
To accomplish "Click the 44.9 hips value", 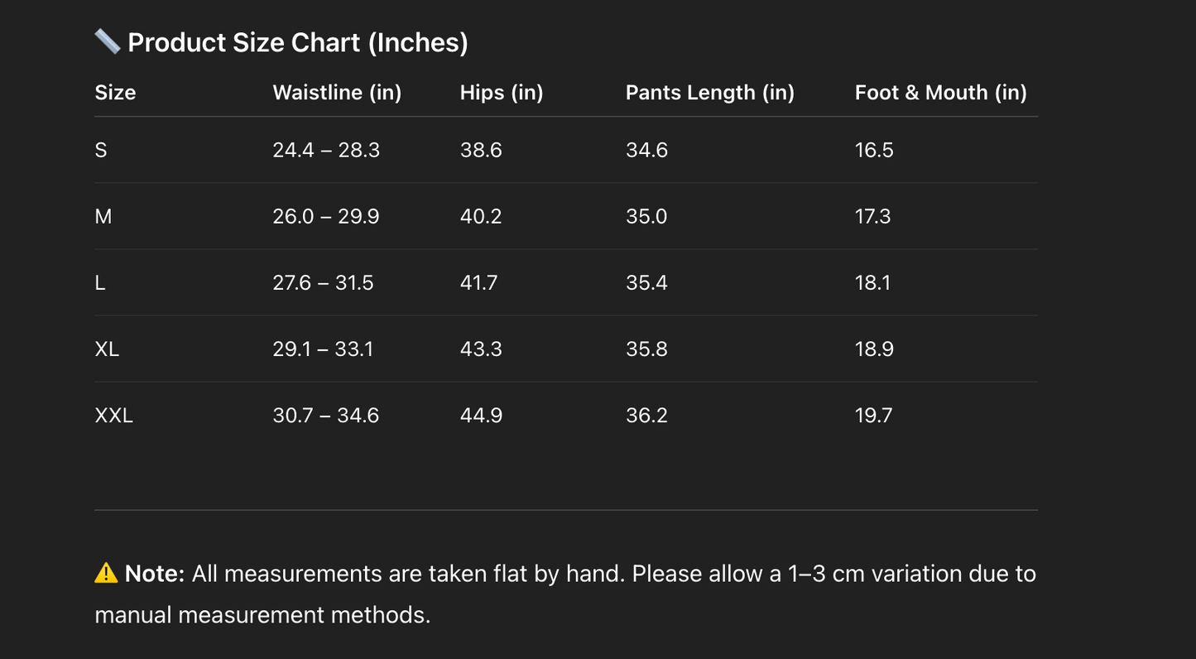I will click(x=481, y=416).
